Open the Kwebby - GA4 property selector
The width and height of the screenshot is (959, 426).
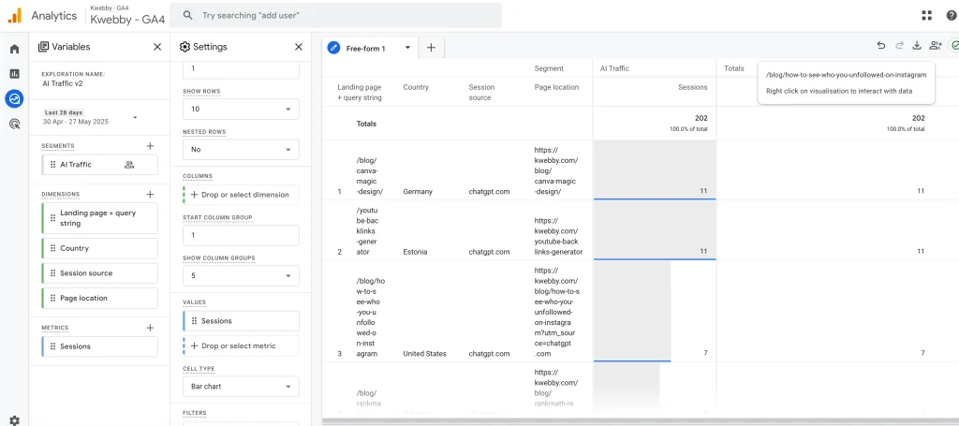coord(127,16)
